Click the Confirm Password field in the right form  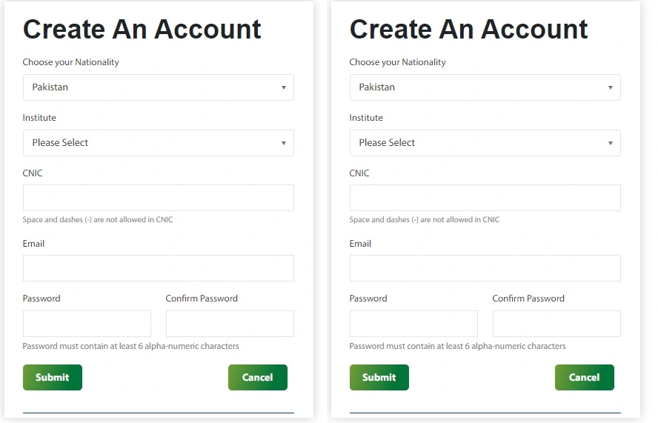click(556, 324)
